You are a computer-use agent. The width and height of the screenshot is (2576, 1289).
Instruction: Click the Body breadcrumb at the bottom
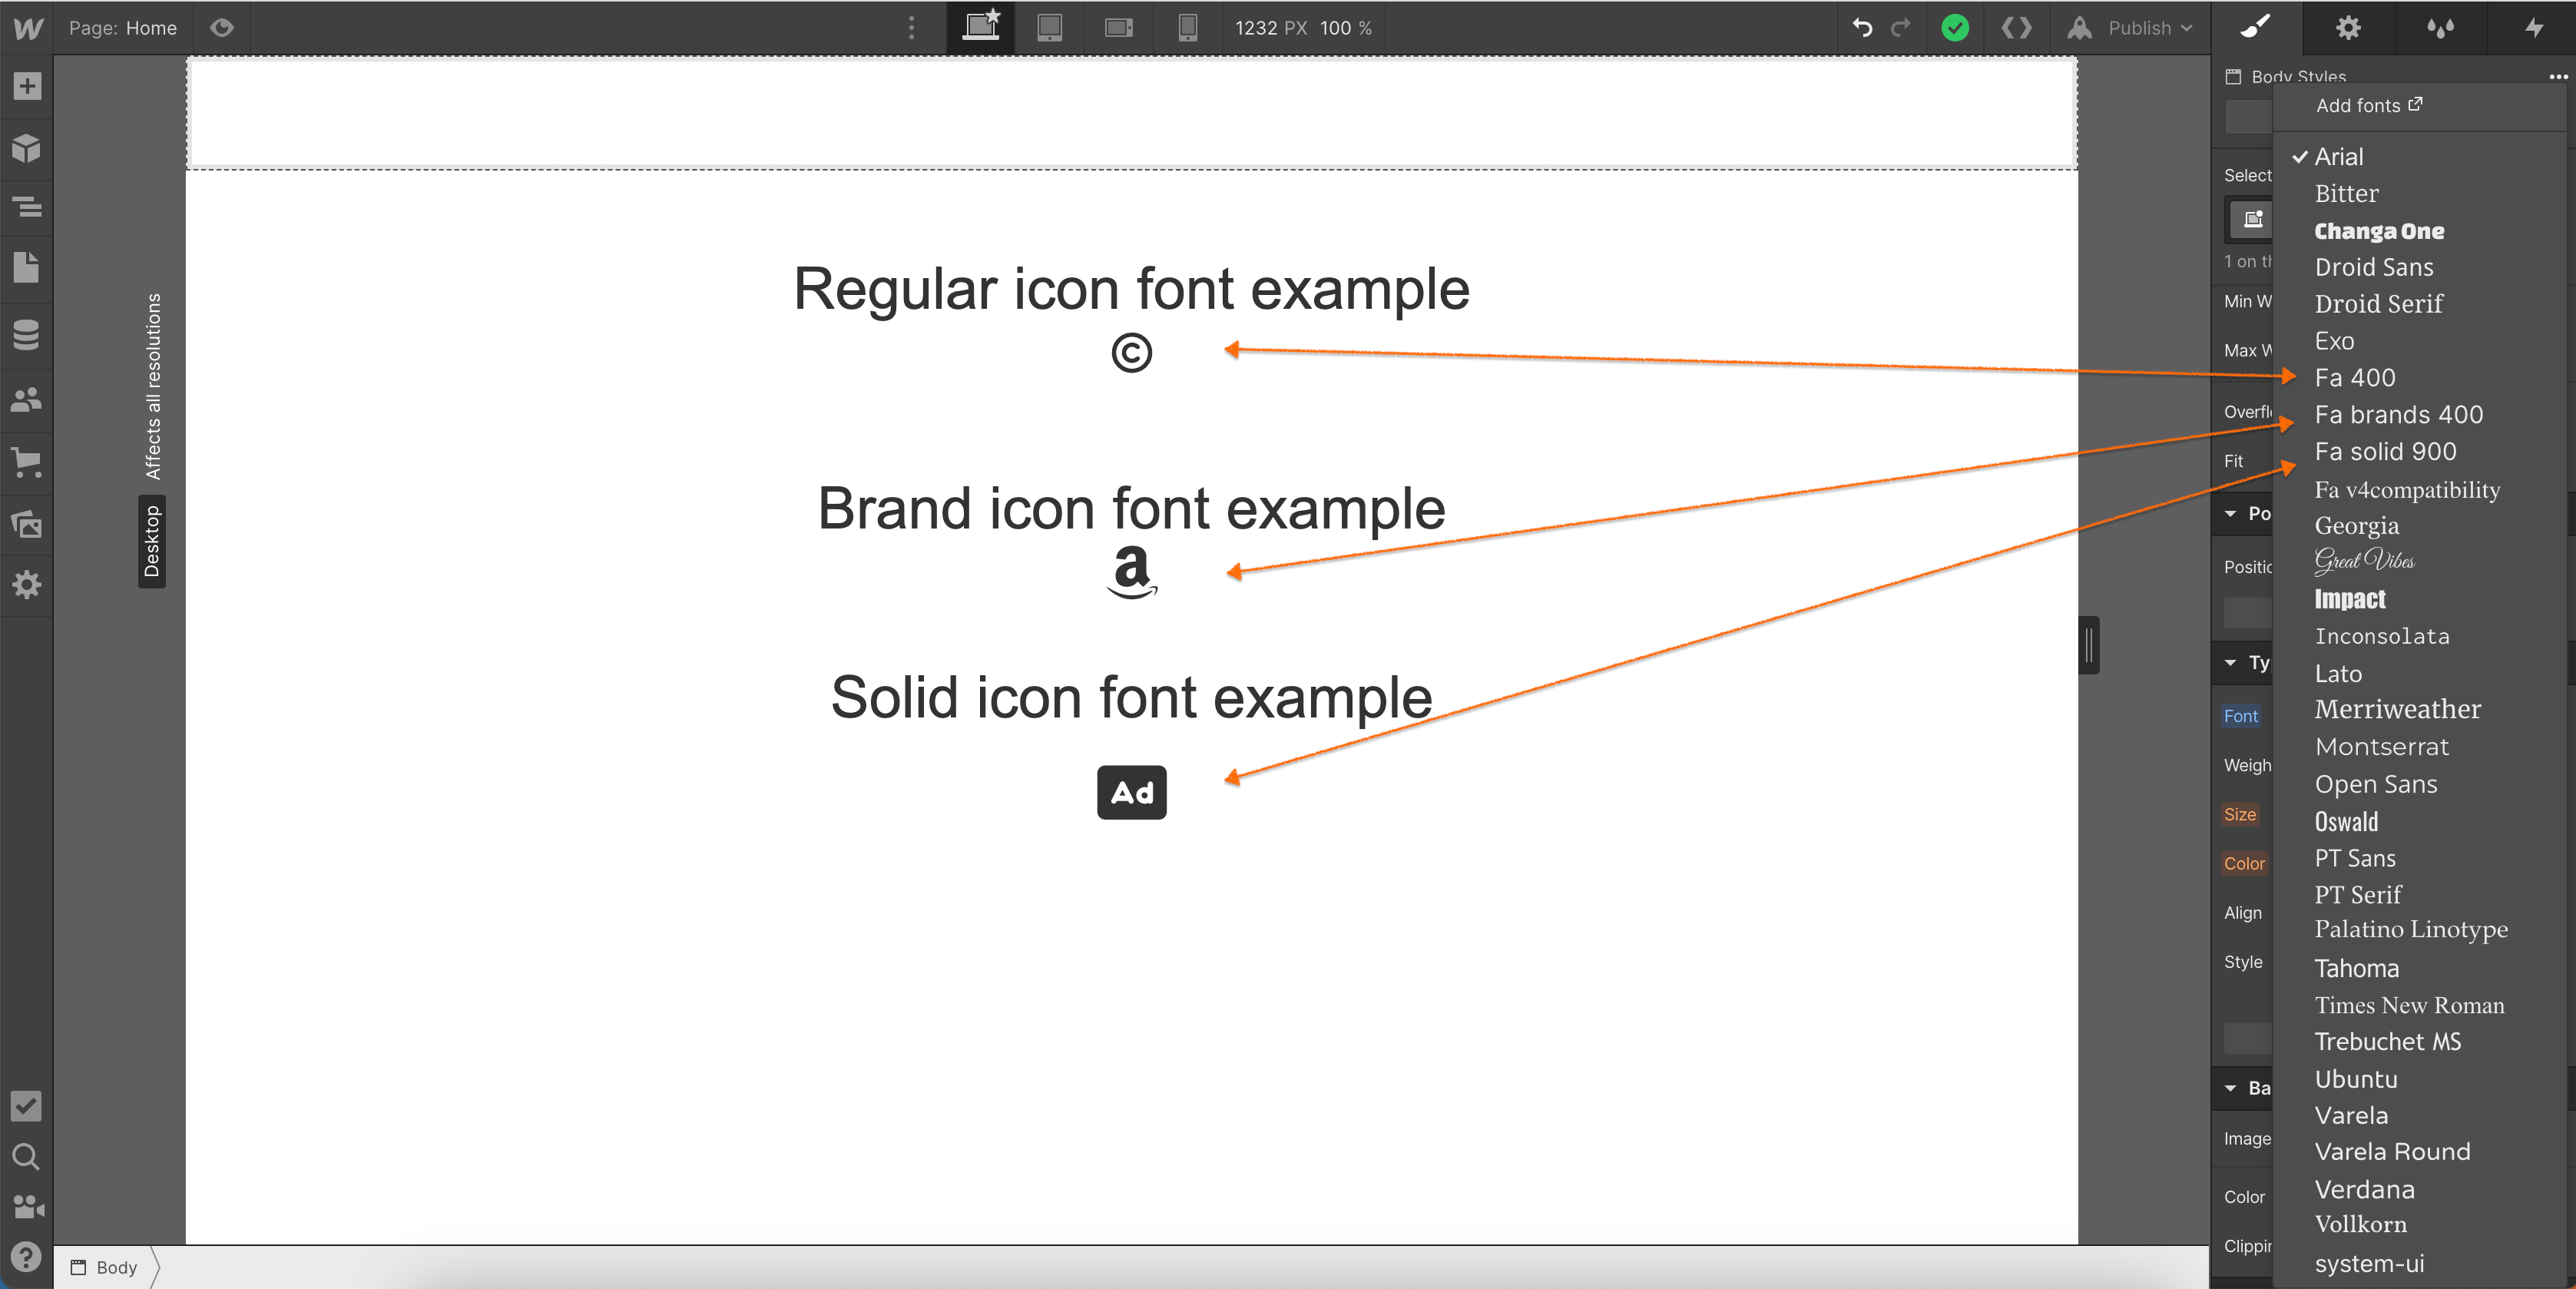[x=115, y=1267]
